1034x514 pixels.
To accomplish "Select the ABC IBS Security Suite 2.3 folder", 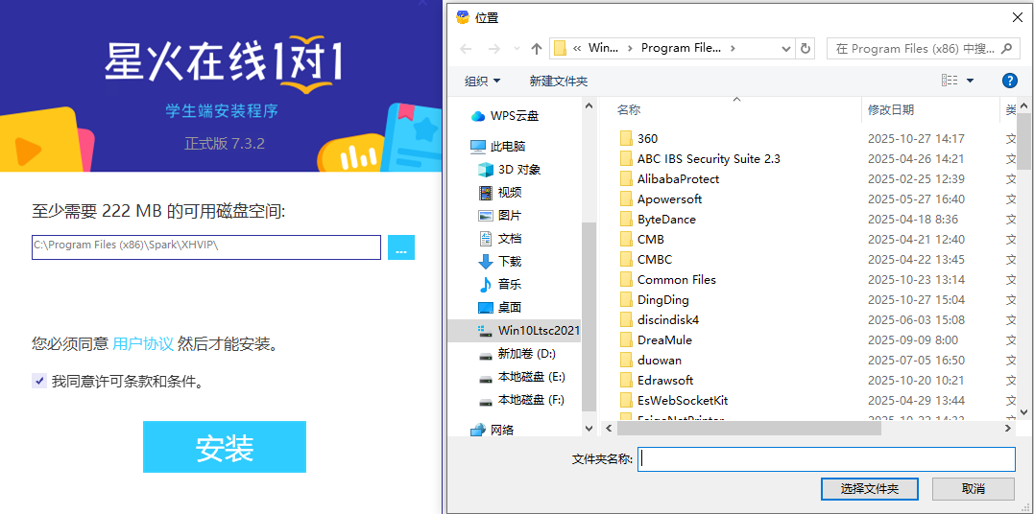I will (x=700, y=159).
